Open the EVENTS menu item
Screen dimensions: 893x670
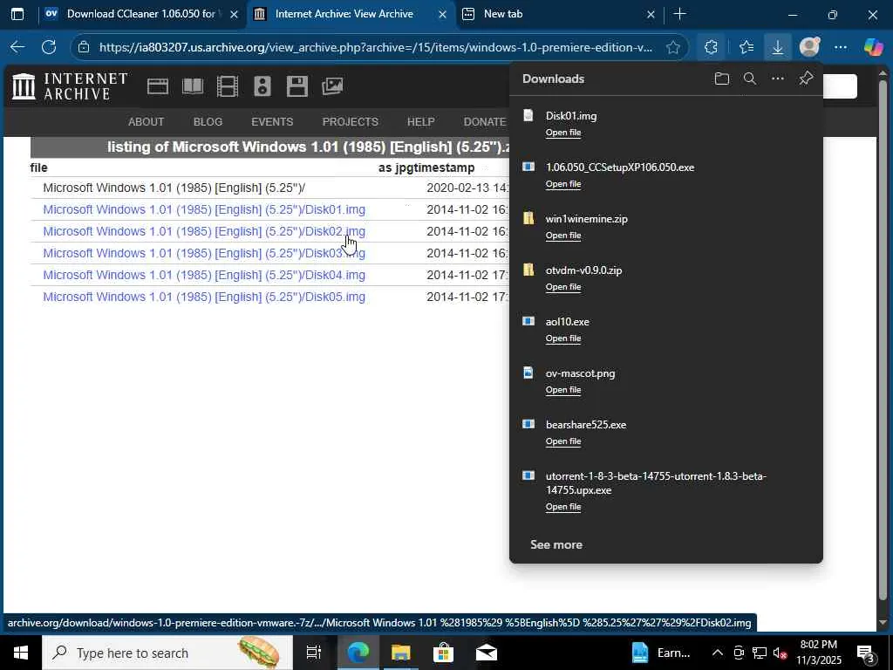(x=272, y=122)
